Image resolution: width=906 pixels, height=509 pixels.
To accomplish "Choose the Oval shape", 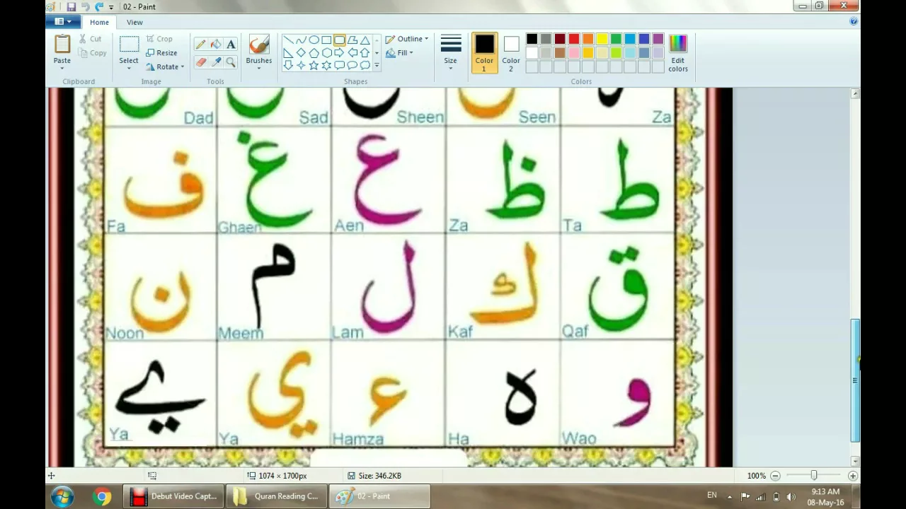I will click(x=314, y=40).
